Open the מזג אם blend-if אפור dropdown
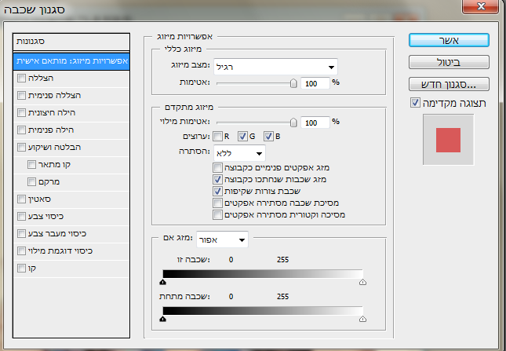Viewport: 506px width, 351px height. point(222,239)
